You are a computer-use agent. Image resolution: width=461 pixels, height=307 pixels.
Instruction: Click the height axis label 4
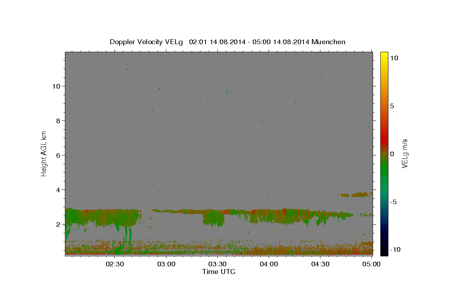(58, 190)
